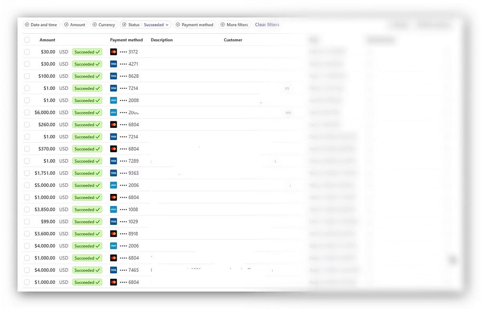Viewport: 481px width, 309px height.
Task: Open the Payment method filter chip
Action: pos(195,25)
